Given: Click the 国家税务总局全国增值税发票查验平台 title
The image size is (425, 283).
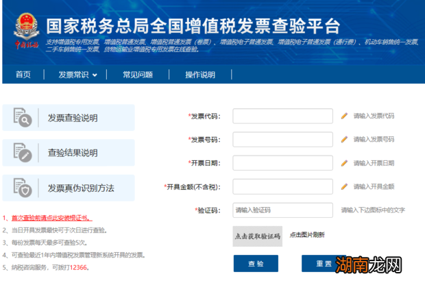Looking at the screenshot, I should (x=193, y=26).
